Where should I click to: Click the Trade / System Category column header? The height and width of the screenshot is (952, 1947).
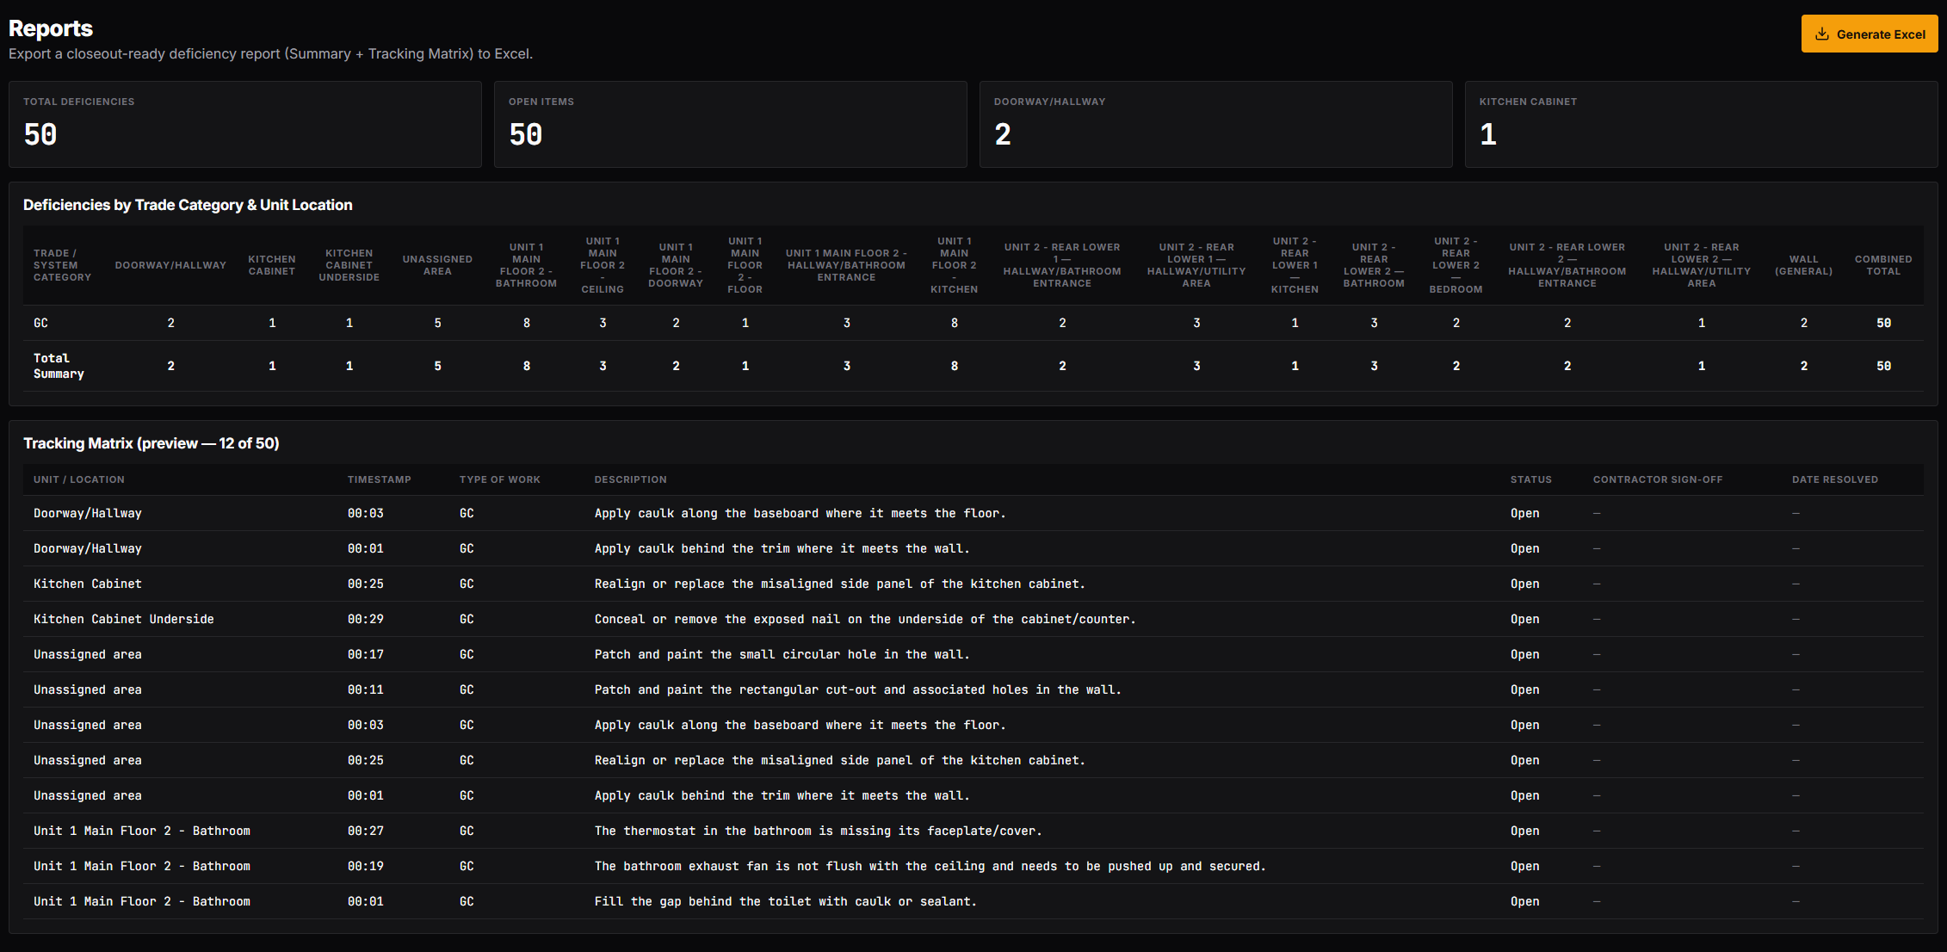coord(62,265)
